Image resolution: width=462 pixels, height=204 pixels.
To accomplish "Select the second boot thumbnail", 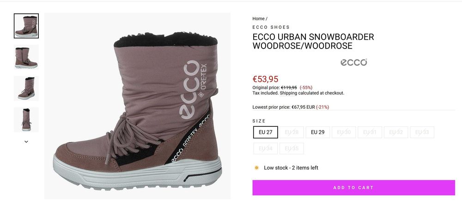I will pyautogui.click(x=26, y=57).
